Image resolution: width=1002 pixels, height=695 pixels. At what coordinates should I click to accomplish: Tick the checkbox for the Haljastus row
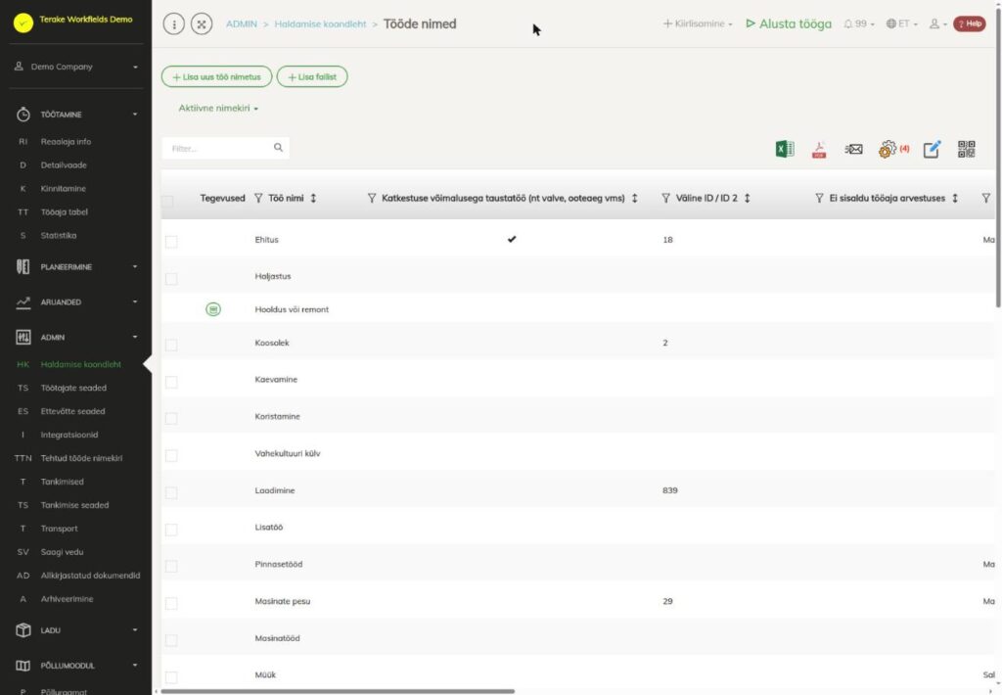pyautogui.click(x=171, y=278)
